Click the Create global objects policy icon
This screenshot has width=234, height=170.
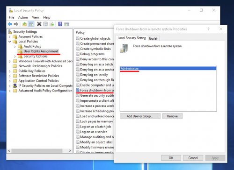click(x=78, y=38)
